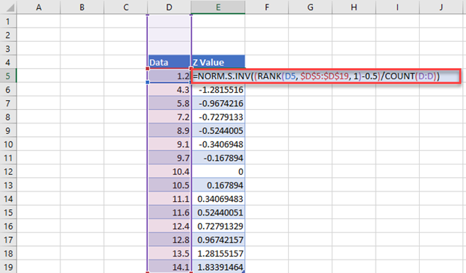Select the Z value 0.72791329
The image size is (466, 273).
(x=218, y=227)
